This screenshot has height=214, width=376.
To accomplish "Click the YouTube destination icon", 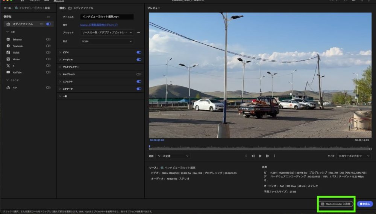I will pos(8,72).
